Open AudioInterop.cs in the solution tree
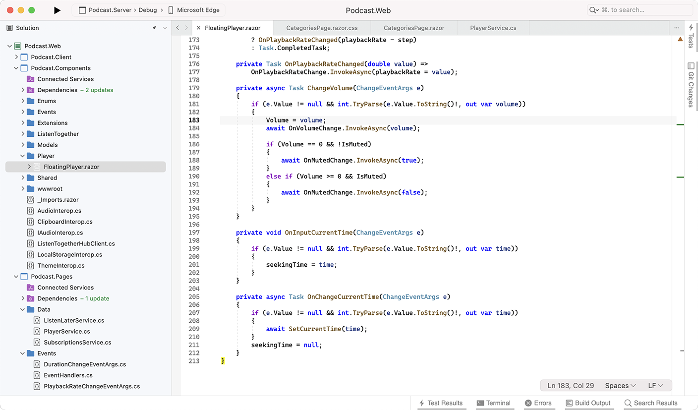 pos(59,211)
